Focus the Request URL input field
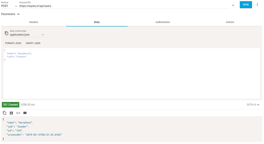The height and width of the screenshot is (144, 264). 124,6
